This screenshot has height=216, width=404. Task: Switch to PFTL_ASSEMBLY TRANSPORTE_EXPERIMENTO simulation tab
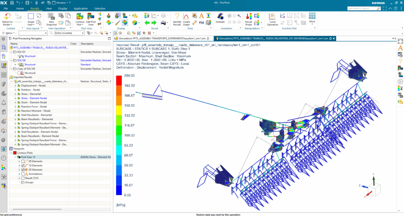pos(162,39)
